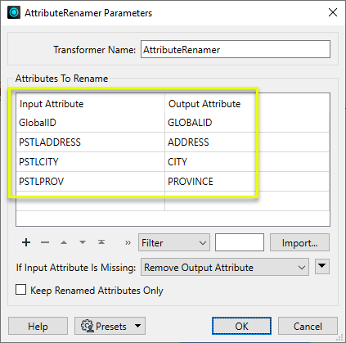Click the Import... button
Image resolution: width=346 pixels, height=343 pixels.
pos(299,242)
